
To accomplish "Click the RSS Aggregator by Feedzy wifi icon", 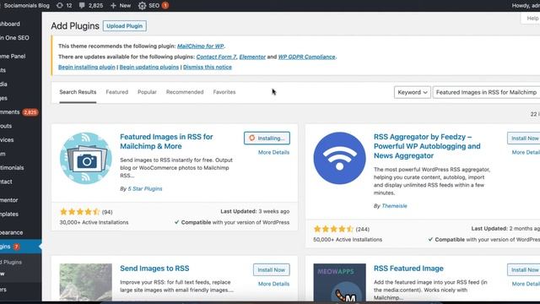I will click(x=339, y=158).
